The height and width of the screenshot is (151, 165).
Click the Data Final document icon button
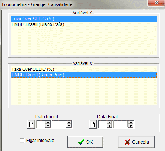point(93,124)
